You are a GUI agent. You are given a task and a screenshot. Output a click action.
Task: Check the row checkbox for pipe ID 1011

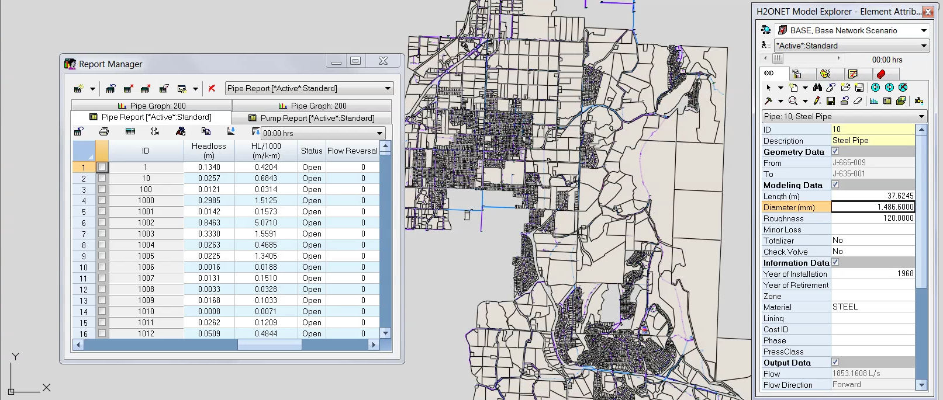pos(102,322)
